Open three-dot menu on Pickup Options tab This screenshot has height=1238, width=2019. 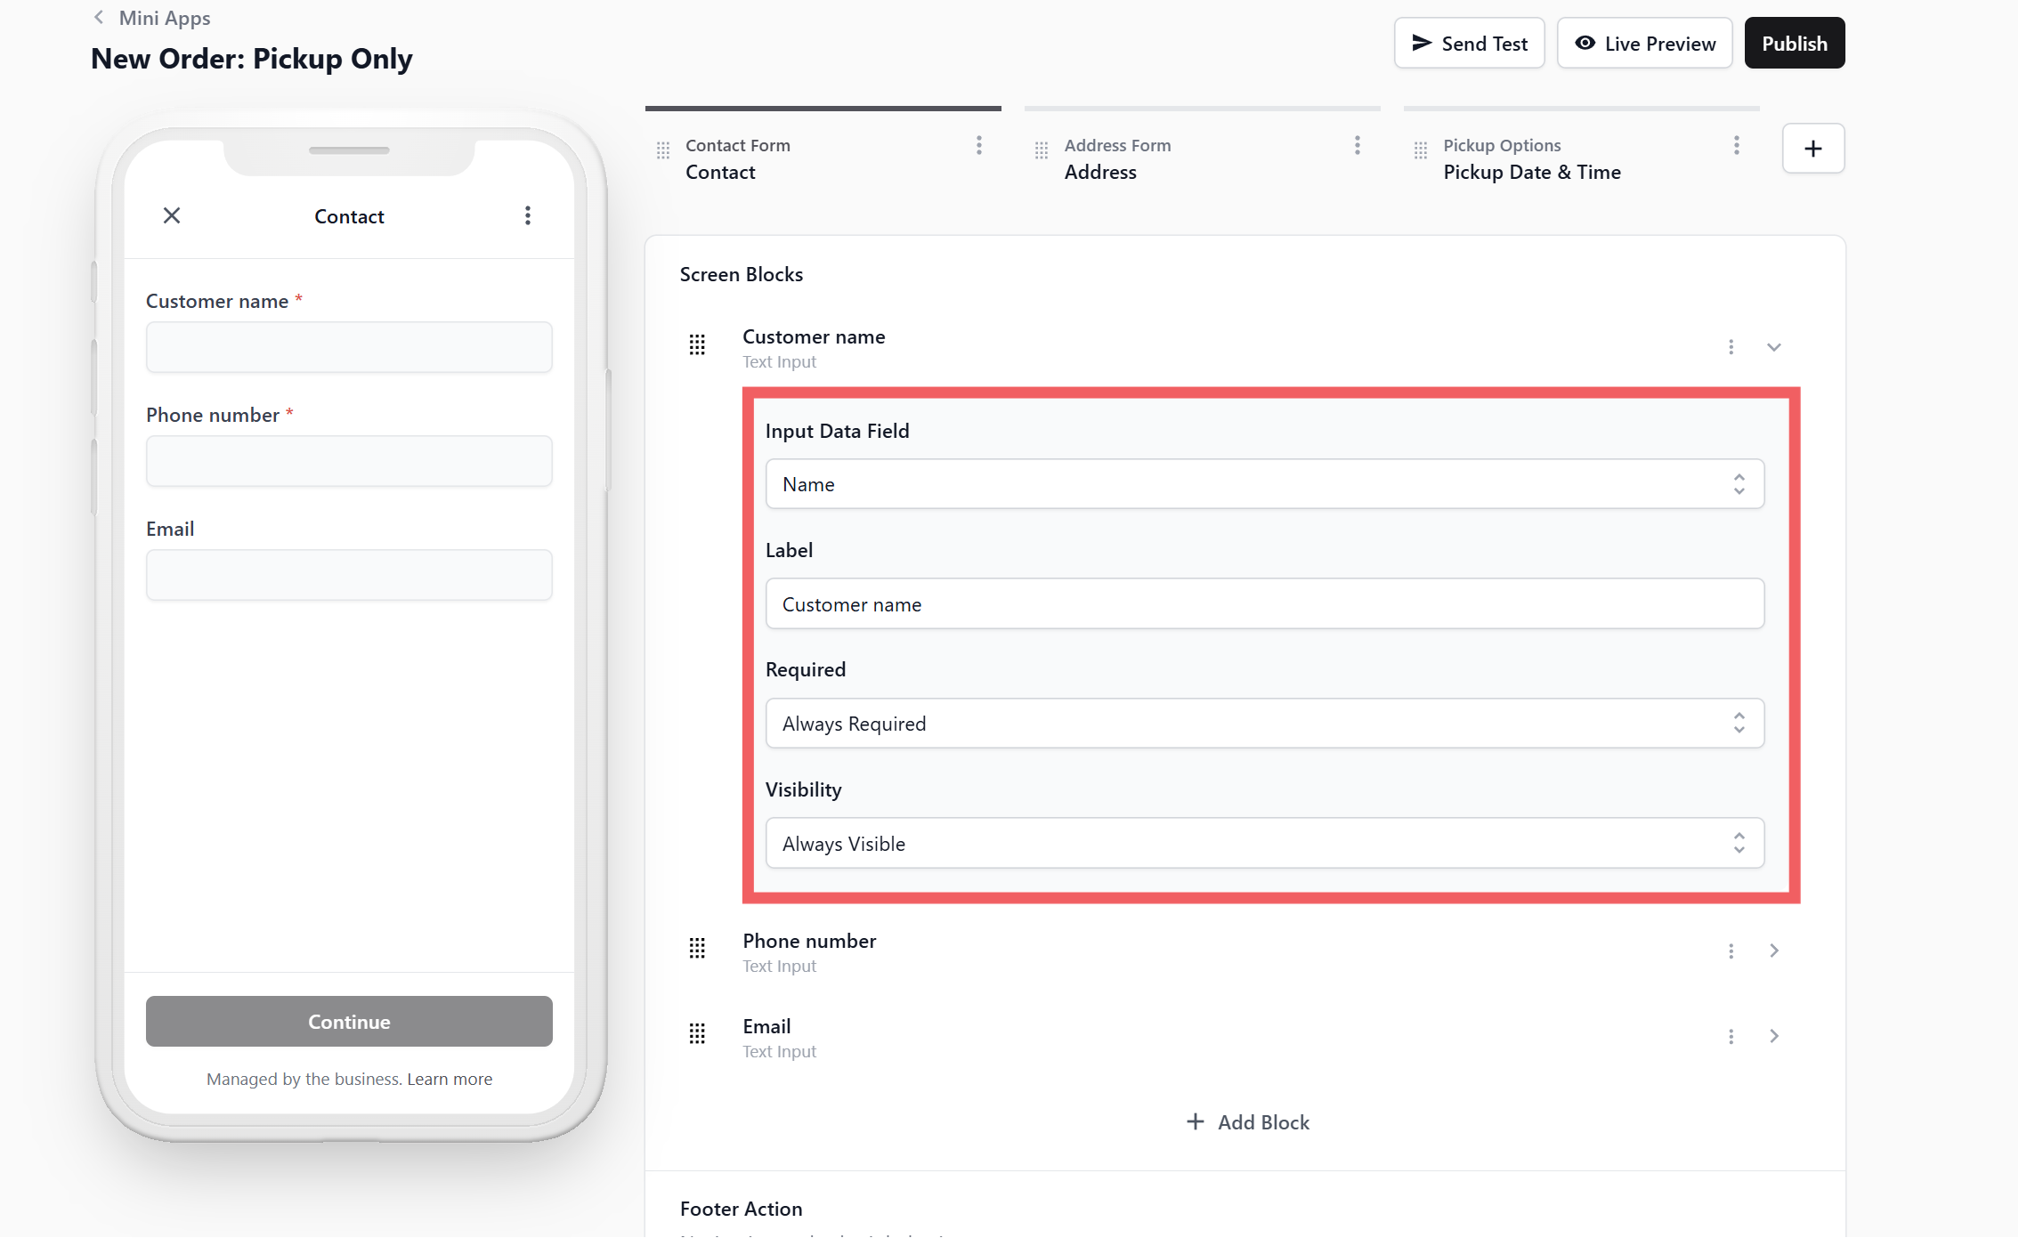tap(1736, 145)
